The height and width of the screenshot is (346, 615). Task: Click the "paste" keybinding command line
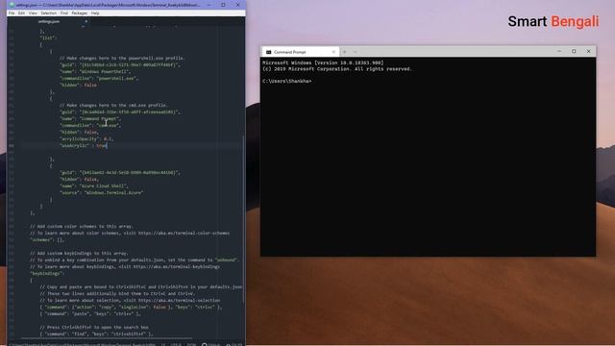[90, 314]
